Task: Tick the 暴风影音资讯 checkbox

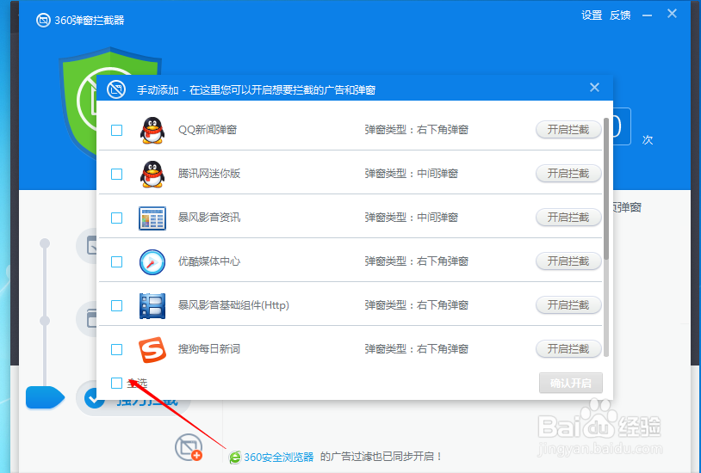Action: click(x=116, y=218)
